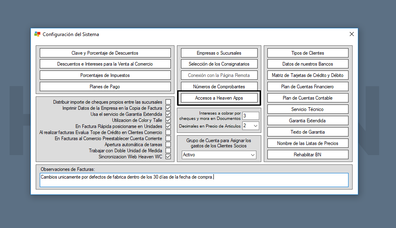The height and width of the screenshot is (228, 396).
Task: Open Clave y Porcentaje de Descuentos
Action: pos(105,53)
